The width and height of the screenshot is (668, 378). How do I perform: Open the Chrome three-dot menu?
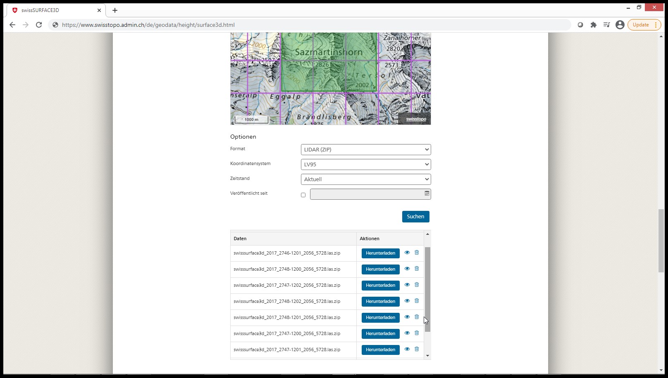coord(656,25)
